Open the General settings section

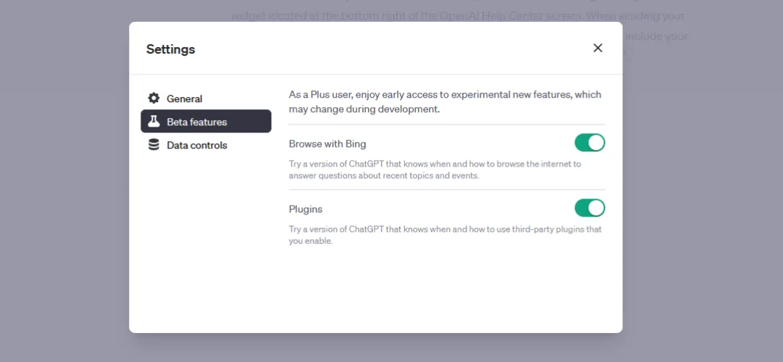point(184,98)
